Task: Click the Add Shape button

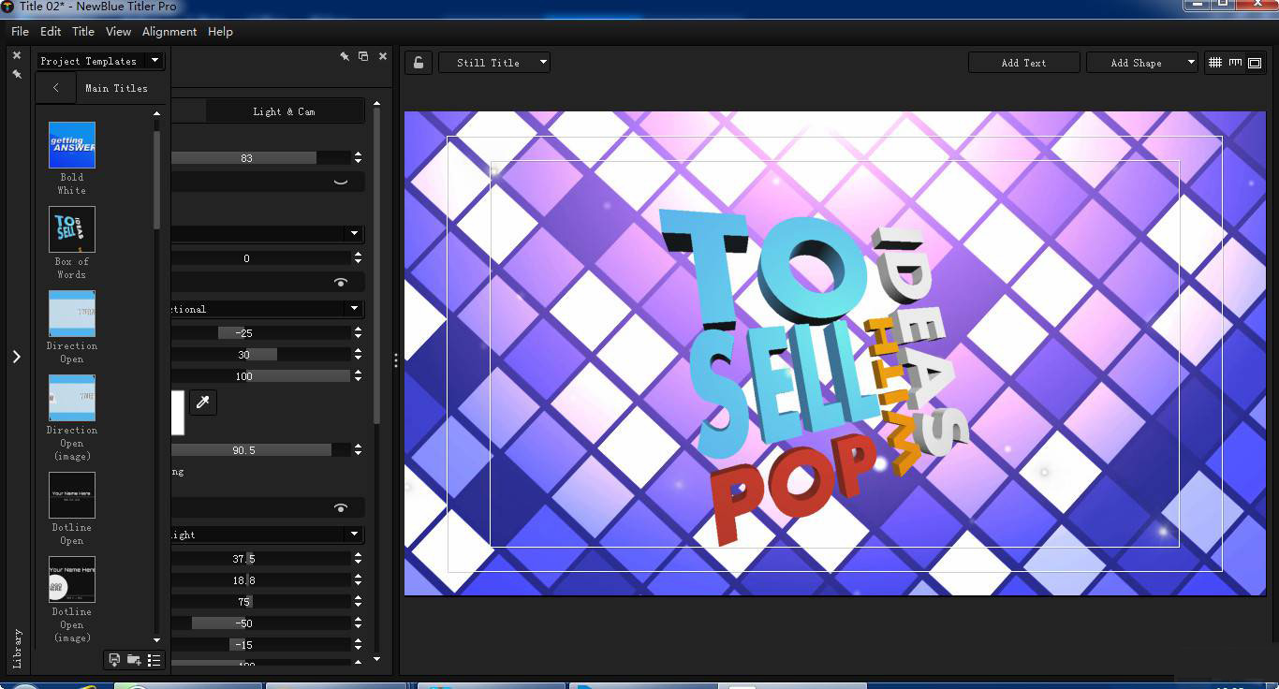Action: (x=1136, y=63)
